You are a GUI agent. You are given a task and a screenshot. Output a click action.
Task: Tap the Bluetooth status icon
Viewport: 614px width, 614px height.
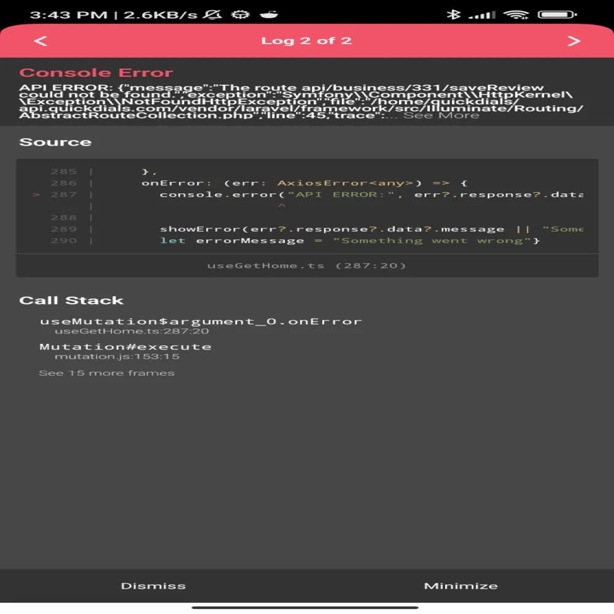click(x=454, y=14)
